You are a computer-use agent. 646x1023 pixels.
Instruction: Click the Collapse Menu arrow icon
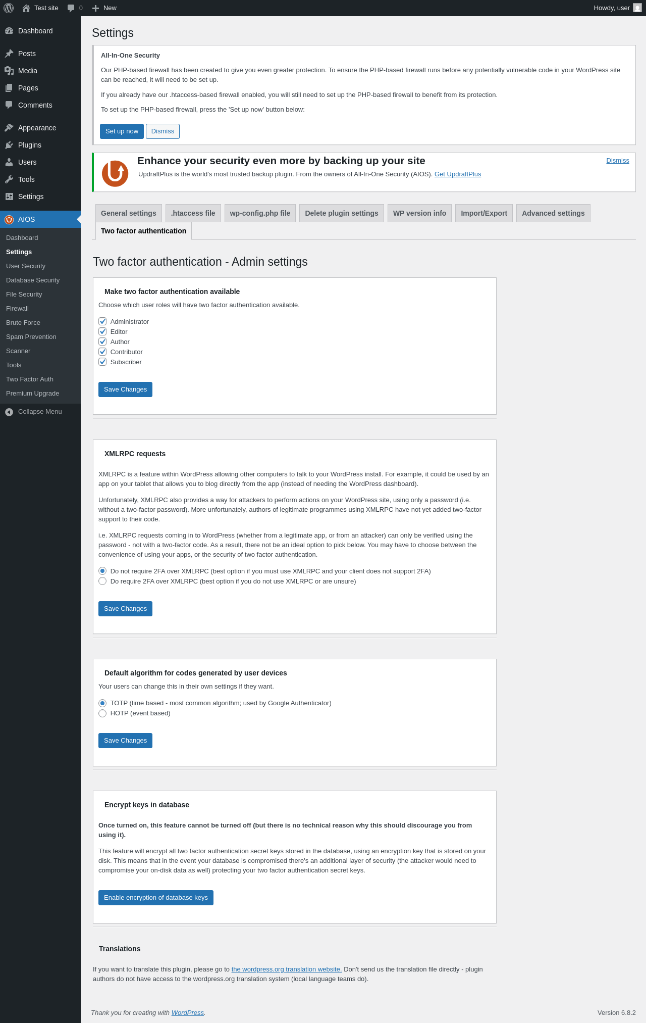[x=9, y=412]
